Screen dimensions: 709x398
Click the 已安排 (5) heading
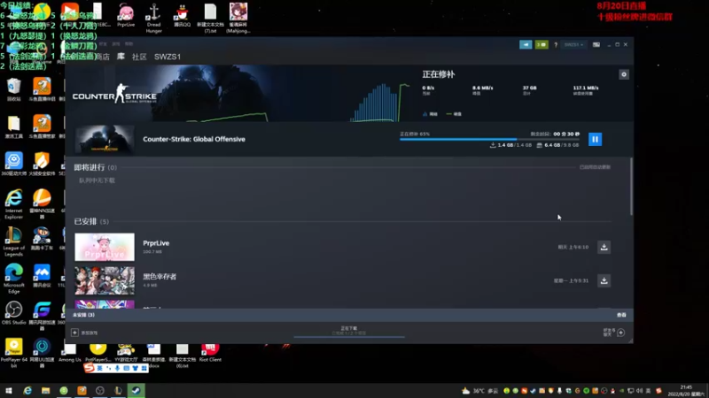tap(91, 222)
